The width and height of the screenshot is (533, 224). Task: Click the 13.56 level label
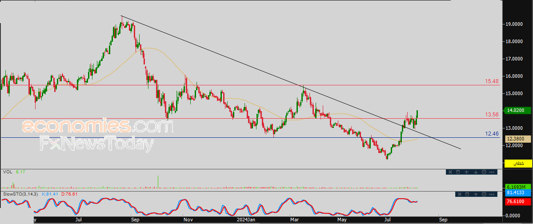[x=492, y=115]
